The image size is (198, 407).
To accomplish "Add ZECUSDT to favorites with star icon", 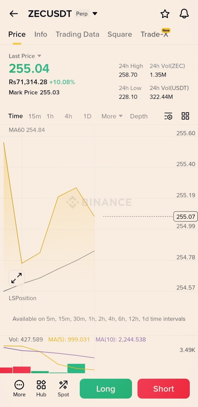I will pyautogui.click(x=165, y=14).
